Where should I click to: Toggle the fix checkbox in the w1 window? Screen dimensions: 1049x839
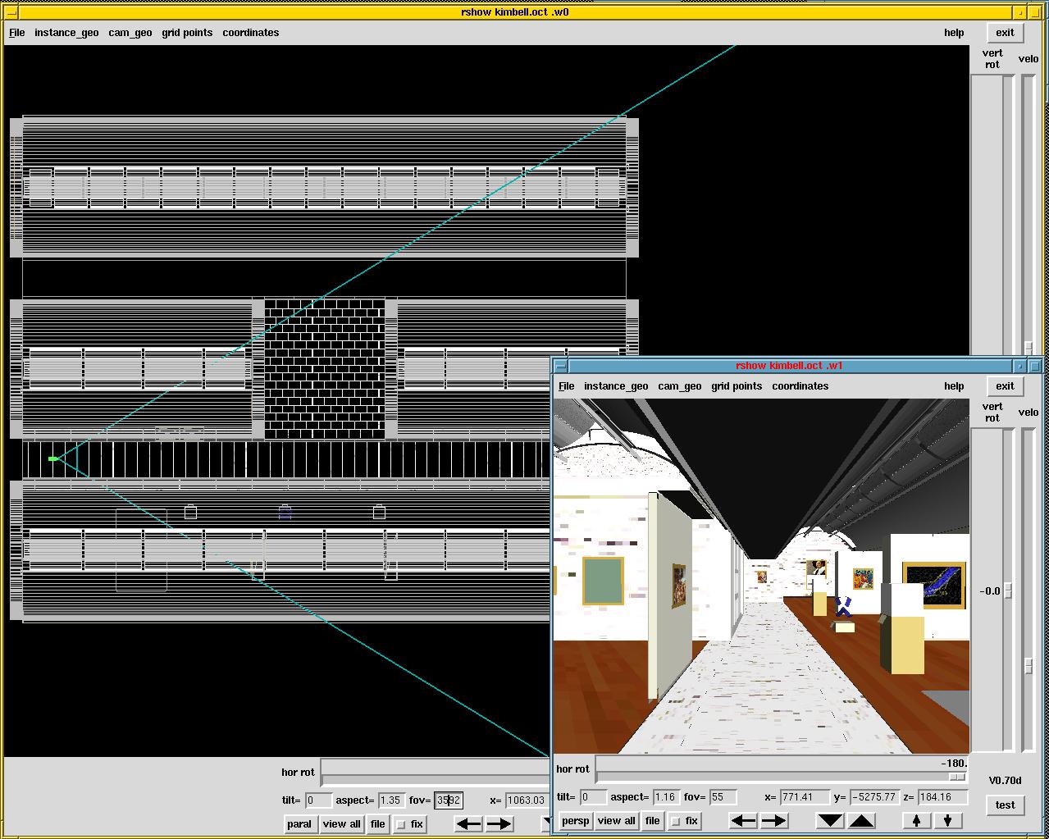point(676,821)
